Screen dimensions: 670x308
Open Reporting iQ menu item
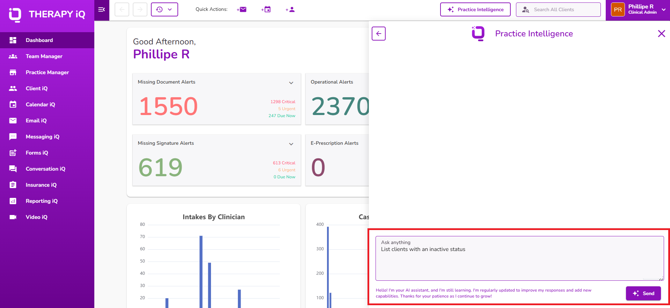pos(47,201)
